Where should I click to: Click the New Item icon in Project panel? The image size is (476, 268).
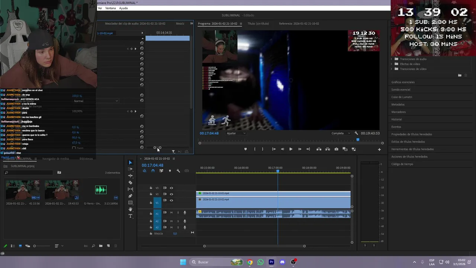tap(108, 246)
